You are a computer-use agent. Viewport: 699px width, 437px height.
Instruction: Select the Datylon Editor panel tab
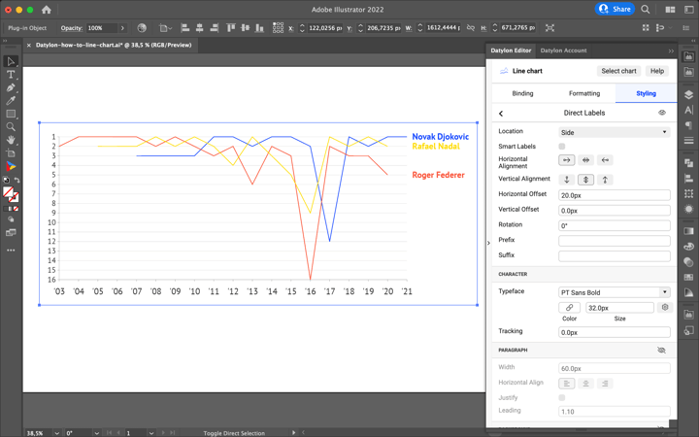tap(511, 50)
